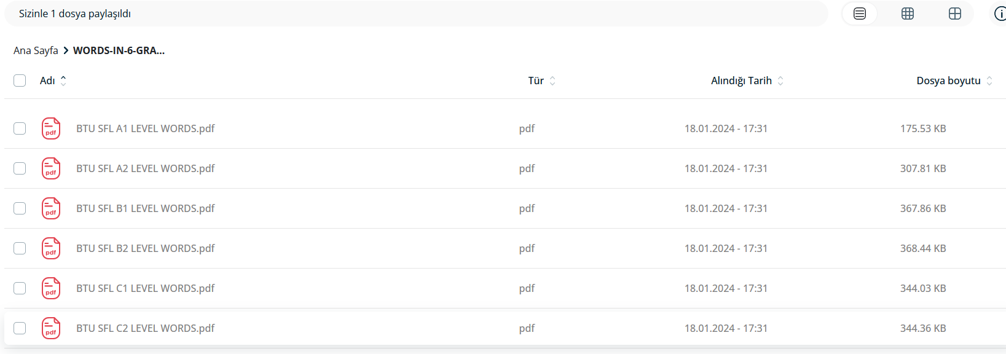Open the info icon at top right
Image resolution: width=1006 pixels, height=354 pixels.
click(x=1000, y=14)
